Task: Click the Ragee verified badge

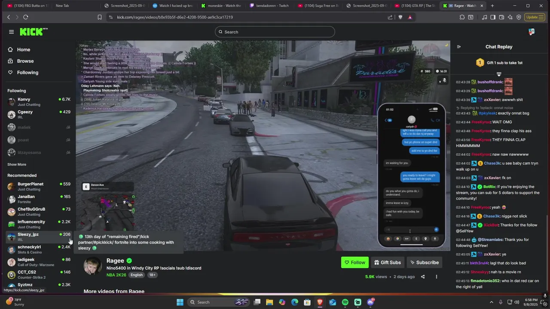Action: [x=129, y=261]
